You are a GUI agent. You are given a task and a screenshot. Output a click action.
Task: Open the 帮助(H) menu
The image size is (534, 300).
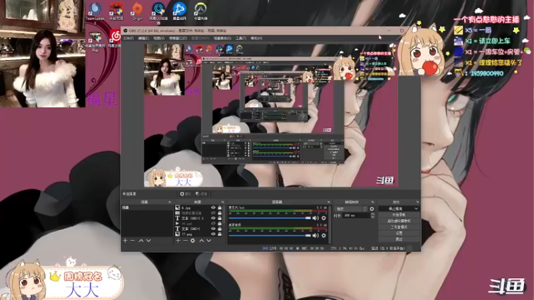256,39
